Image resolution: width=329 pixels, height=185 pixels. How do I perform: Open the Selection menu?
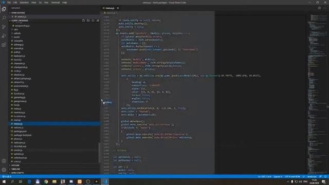tap(24, 3)
